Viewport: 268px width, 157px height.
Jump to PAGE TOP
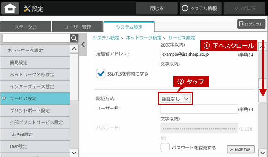pos(241,149)
